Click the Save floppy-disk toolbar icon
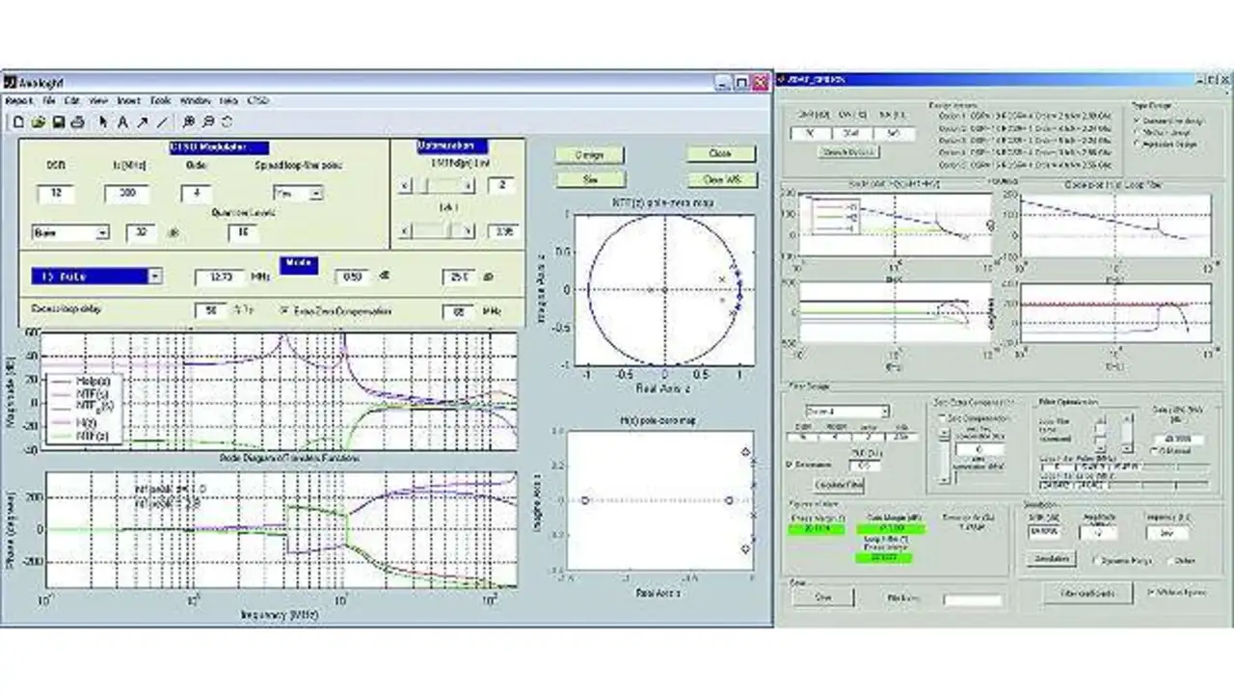The height and width of the screenshot is (693, 1234). 59,121
